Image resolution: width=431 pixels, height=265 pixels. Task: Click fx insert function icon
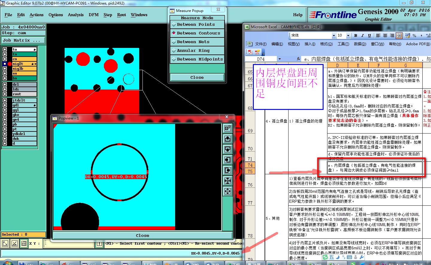click(298, 59)
